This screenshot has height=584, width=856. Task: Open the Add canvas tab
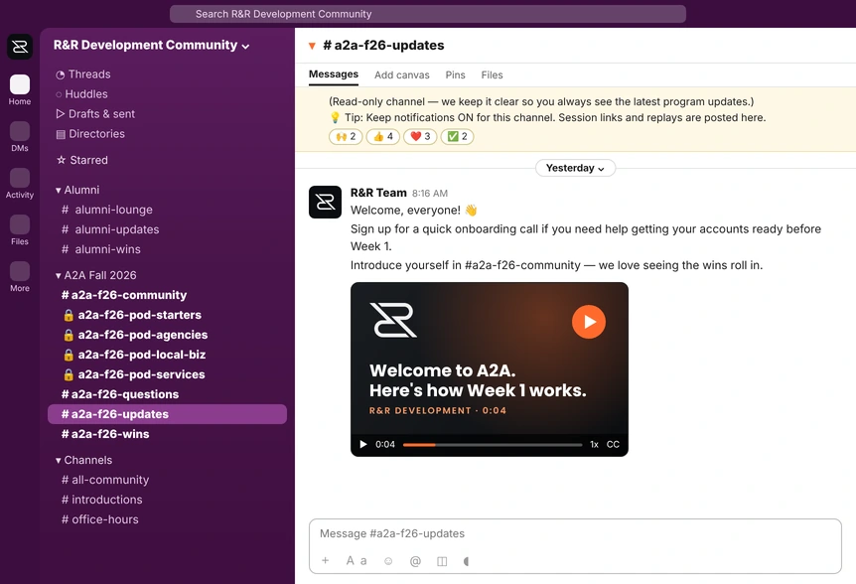[402, 75]
